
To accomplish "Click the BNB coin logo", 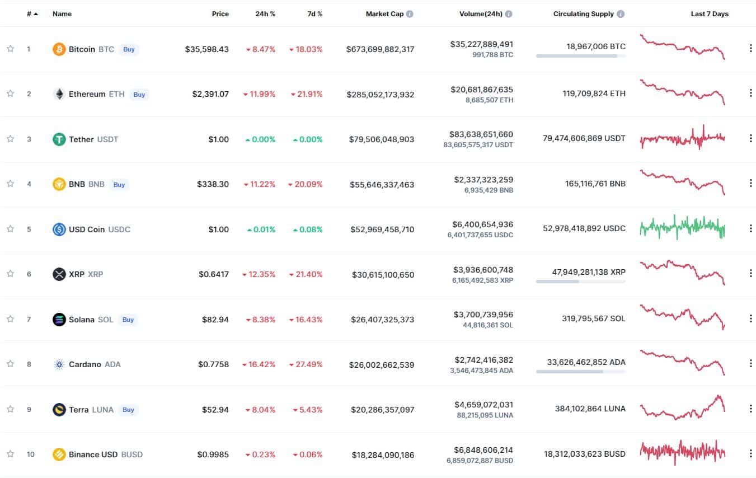I will [x=59, y=184].
